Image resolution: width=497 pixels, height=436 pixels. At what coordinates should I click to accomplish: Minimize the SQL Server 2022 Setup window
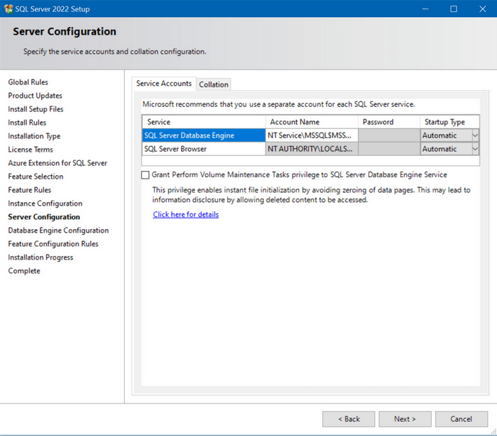425,9
